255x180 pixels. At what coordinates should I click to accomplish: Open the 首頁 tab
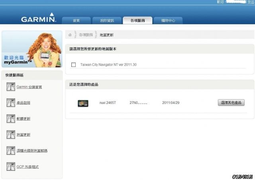pos(76,20)
